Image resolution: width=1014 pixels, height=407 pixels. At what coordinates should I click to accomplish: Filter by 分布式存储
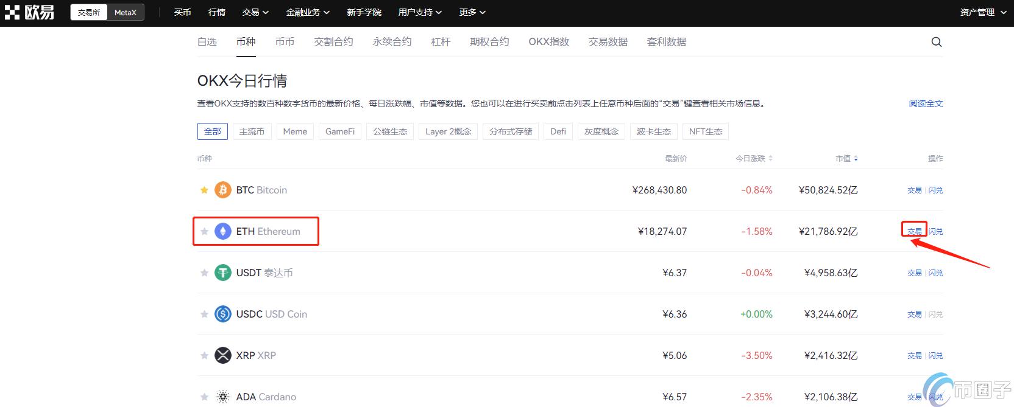click(511, 131)
